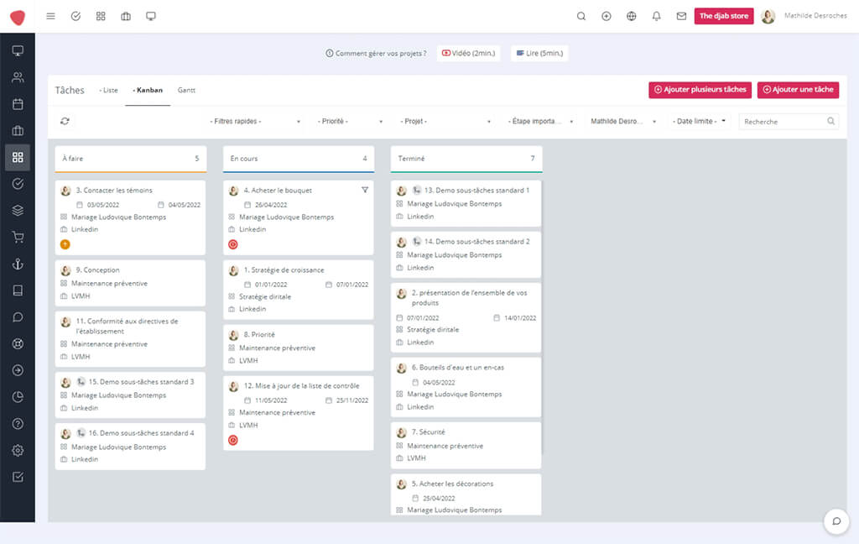Image resolution: width=859 pixels, height=544 pixels.
Task: Click the monitor icon in top bar
Action: (x=151, y=16)
